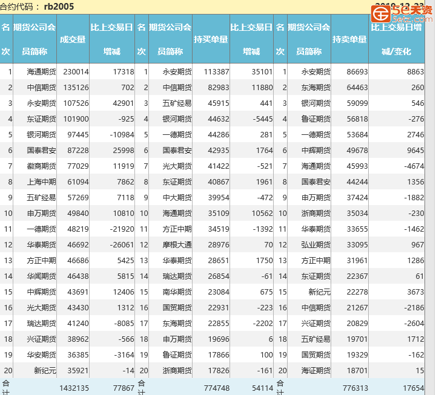Select 浙商期货 in the short positions list
436x395 pixels.
[x=316, y=214]
